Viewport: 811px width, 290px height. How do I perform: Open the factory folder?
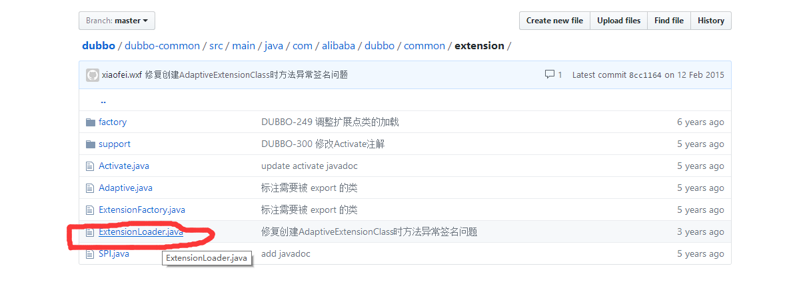[113, 122]
